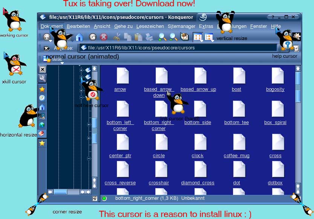Viewport: 314px width, 219px height.
Task: Open the Dokument menu
Action: [x=52, y=26]
